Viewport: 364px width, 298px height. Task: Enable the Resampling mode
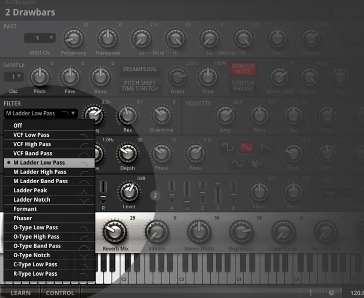[x=140, y=69]
